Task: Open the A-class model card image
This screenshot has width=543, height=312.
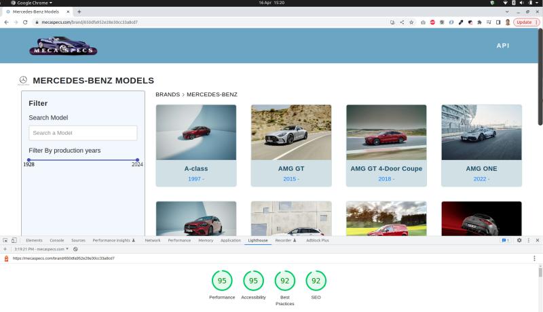Action: 196,132
